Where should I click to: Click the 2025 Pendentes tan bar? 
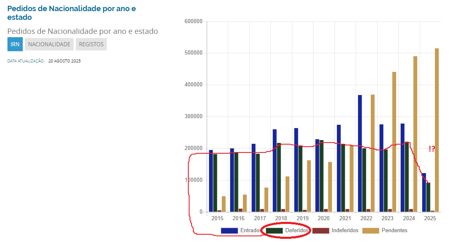coord(437,130)
